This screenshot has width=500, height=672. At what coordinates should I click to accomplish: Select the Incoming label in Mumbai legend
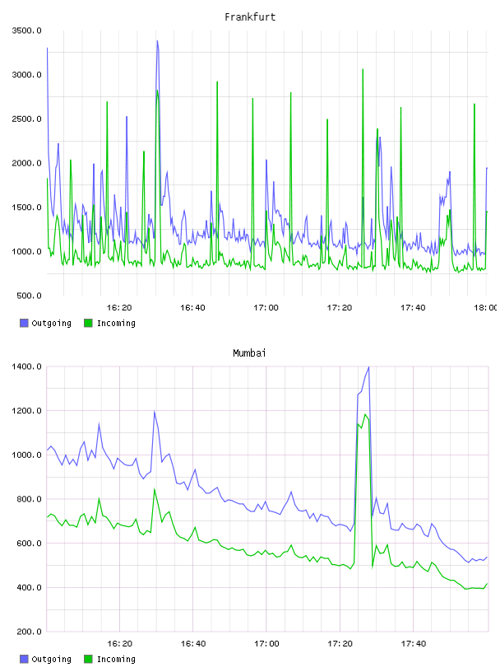(116, 660)
